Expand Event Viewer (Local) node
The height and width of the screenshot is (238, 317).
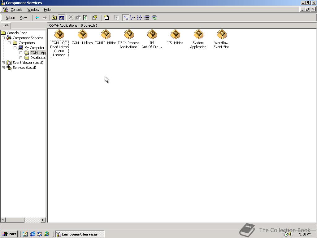pos(3,63)
